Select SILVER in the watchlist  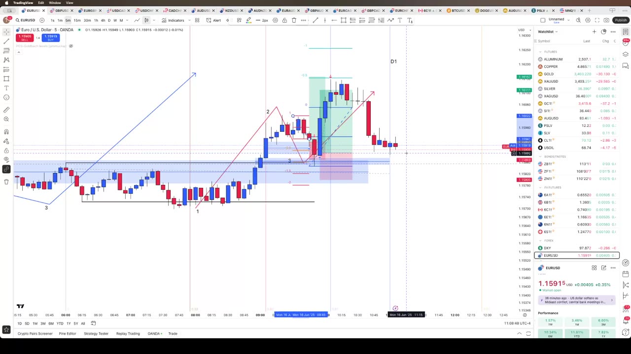point(576,88)
